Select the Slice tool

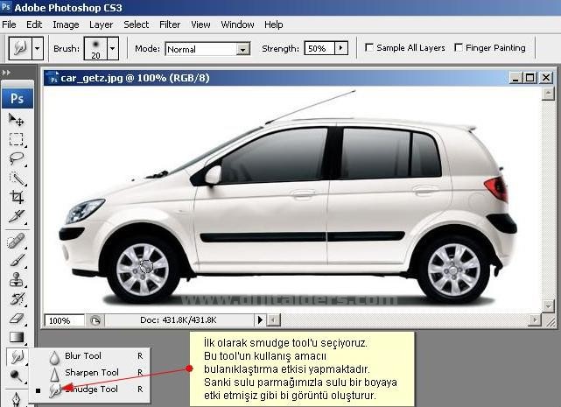pos(17,216)
